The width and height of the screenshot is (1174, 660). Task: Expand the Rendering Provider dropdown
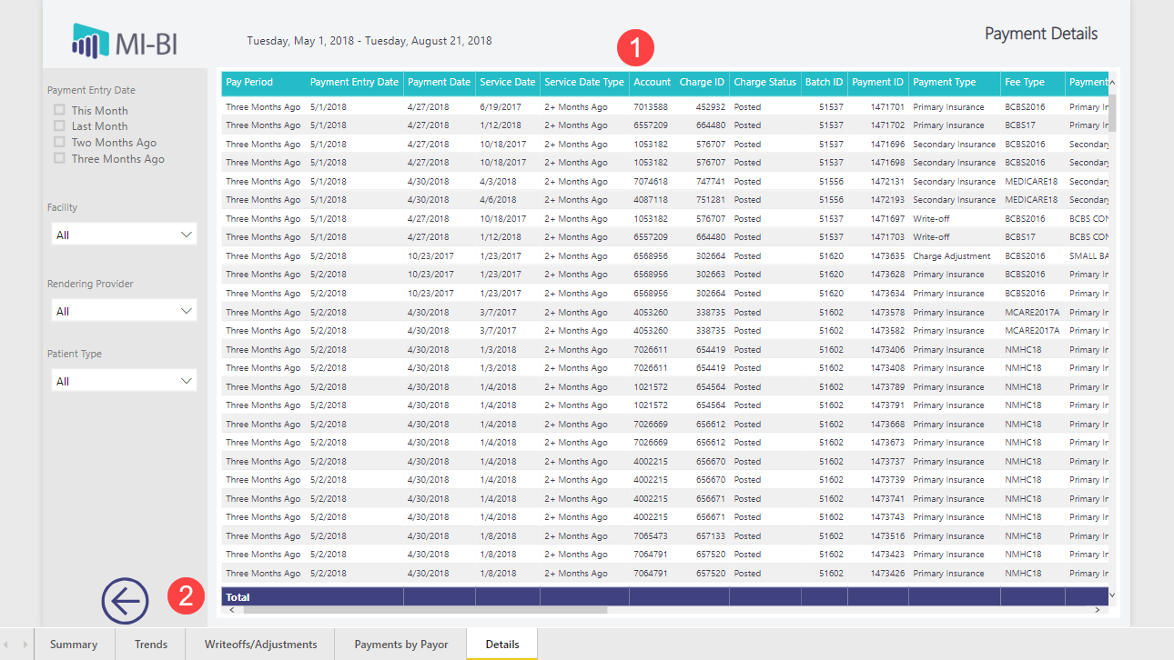point(124,311)
